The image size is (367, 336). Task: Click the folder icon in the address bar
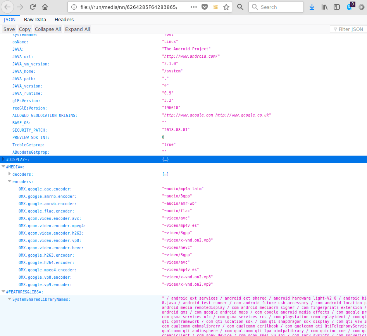[x=215, y=7]
